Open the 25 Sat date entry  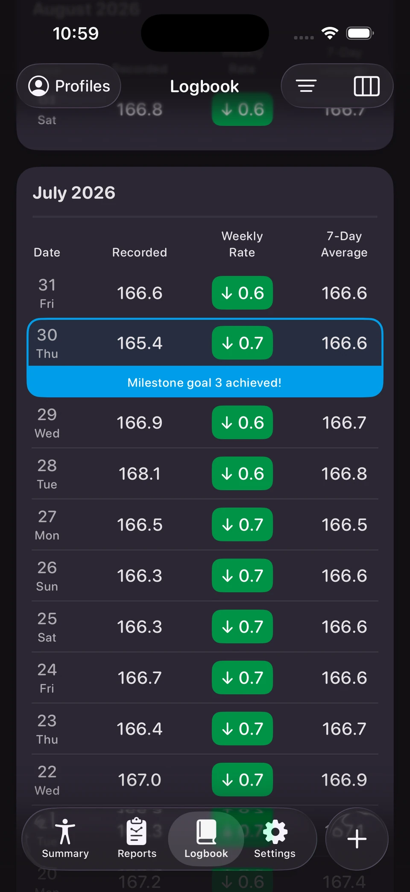47,627
